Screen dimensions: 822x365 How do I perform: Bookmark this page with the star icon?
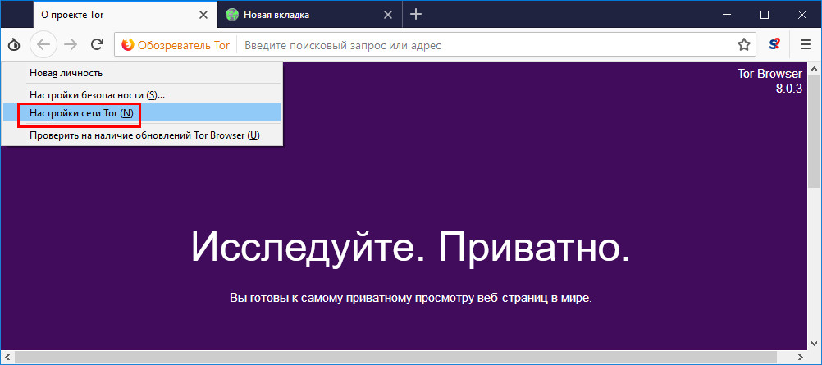[x=744, y=45]
